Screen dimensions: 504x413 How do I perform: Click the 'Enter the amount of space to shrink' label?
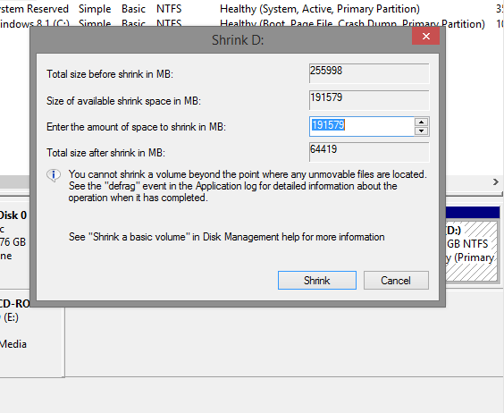pyautogui.click(x=137, y=127)
